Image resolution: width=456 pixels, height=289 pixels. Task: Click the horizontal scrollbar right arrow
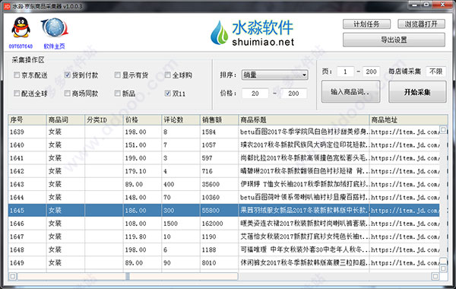pos(435,276)
